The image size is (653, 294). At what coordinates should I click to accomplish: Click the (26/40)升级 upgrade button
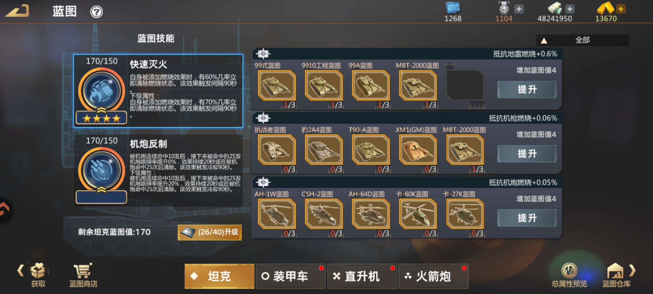[x=210, y=232]
